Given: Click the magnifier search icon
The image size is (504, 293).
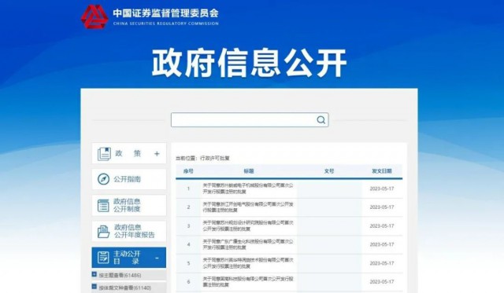Looking at the screenshot, I should pyautogui.click(x=321, y=120).
